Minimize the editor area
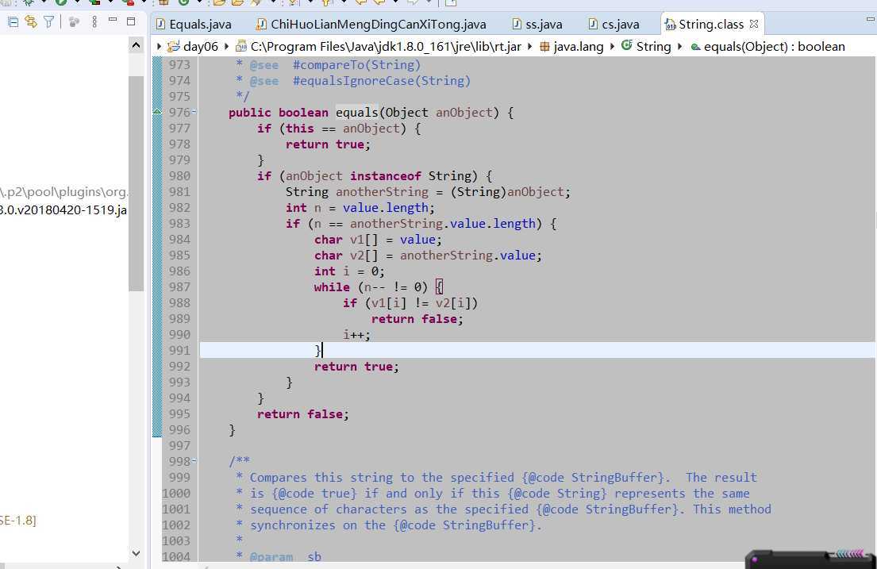 [x=870, y=20]
